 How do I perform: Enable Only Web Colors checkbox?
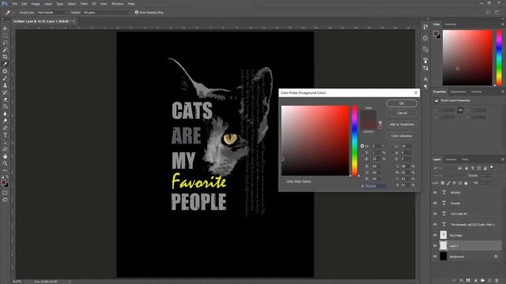click(x=284, y=181)
